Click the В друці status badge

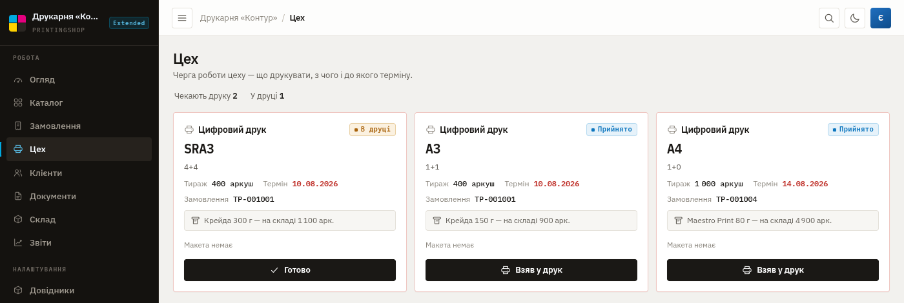click(373, 130)
